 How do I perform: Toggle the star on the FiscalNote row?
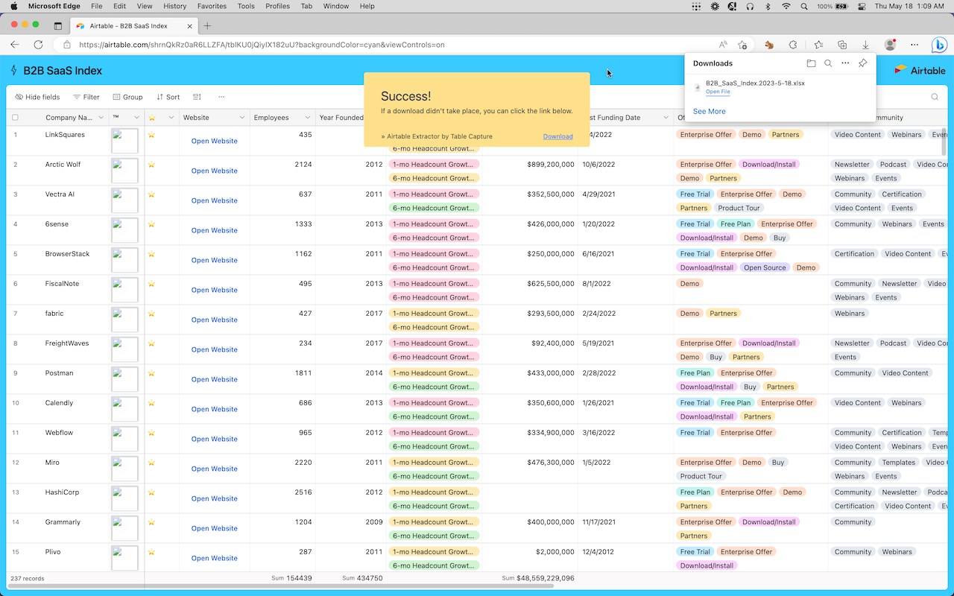[x=151, y=284]
